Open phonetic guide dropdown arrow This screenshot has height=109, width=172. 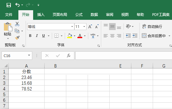coord(98,36)
